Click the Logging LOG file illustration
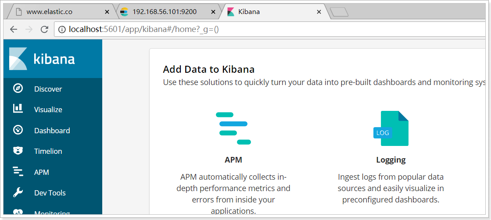491x220 pixels. coord(391,128)
